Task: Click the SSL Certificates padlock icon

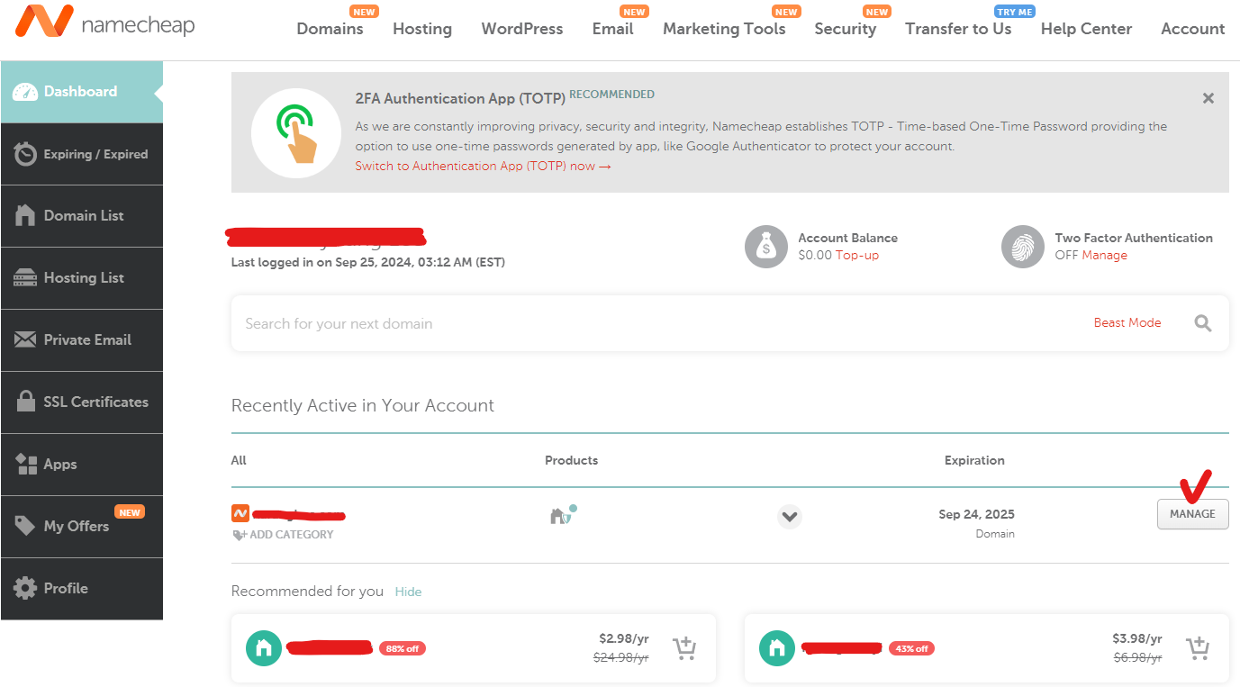Action: click(x=25, y=402)
